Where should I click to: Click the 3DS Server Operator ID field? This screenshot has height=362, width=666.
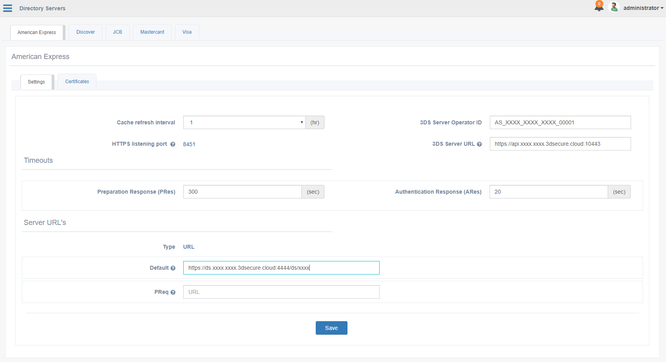pos(560,122)
